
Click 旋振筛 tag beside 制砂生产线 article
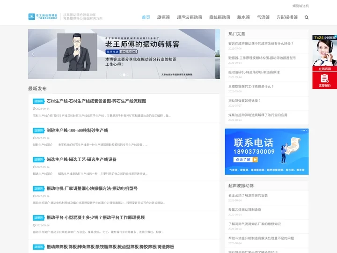[x=38, y=131]
